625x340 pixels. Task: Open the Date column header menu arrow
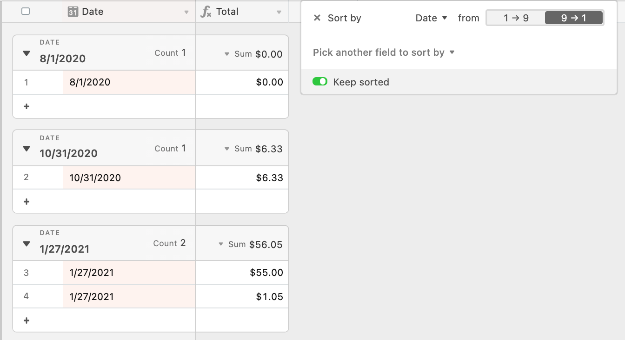coord(186,12)
